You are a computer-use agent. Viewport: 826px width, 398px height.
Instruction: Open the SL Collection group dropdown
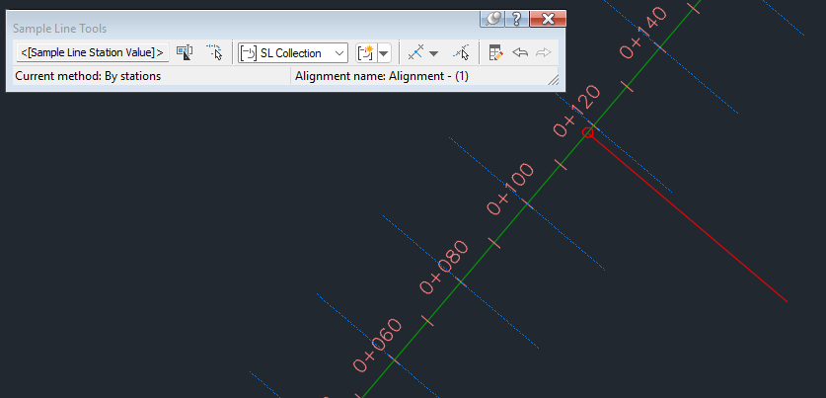(293, 52)
